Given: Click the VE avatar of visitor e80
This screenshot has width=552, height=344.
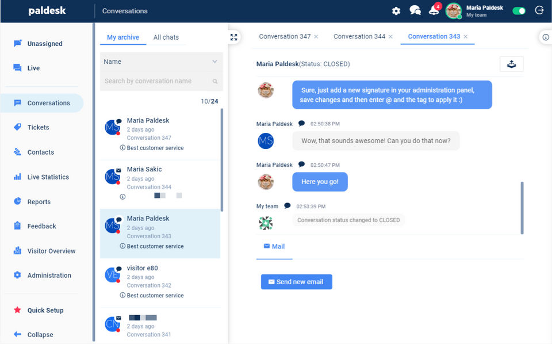Looking at the screenshot, I should (112, 275).
